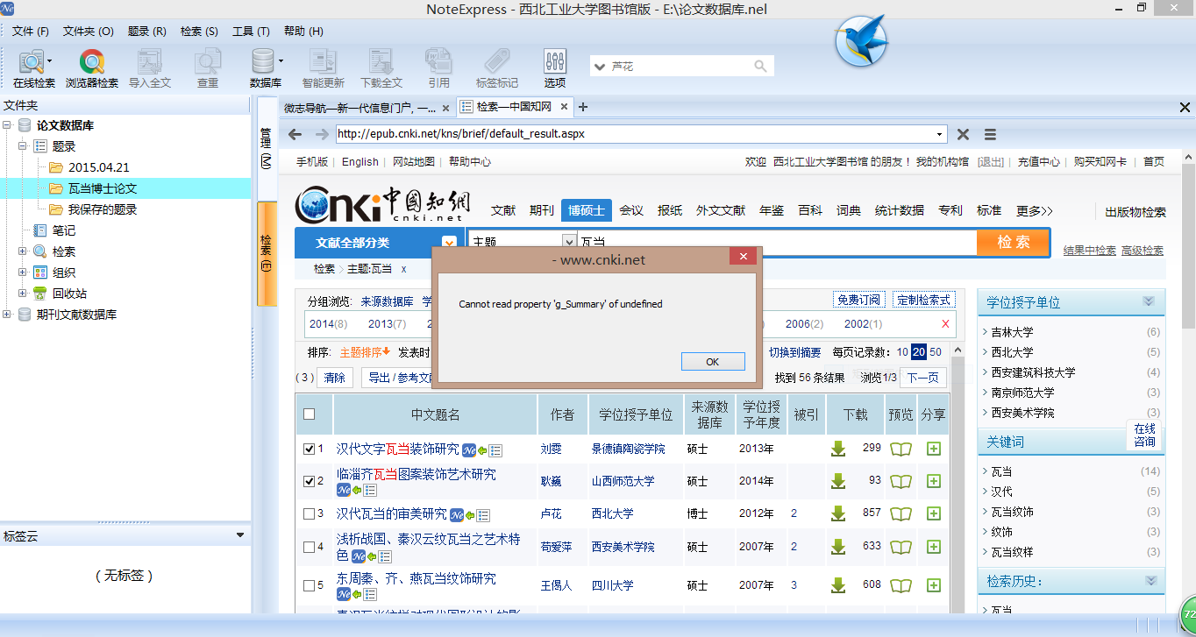Uncheck result row 1 checkbox
Viewport: 1196px width, 637px height.
(x=309, y=449)
